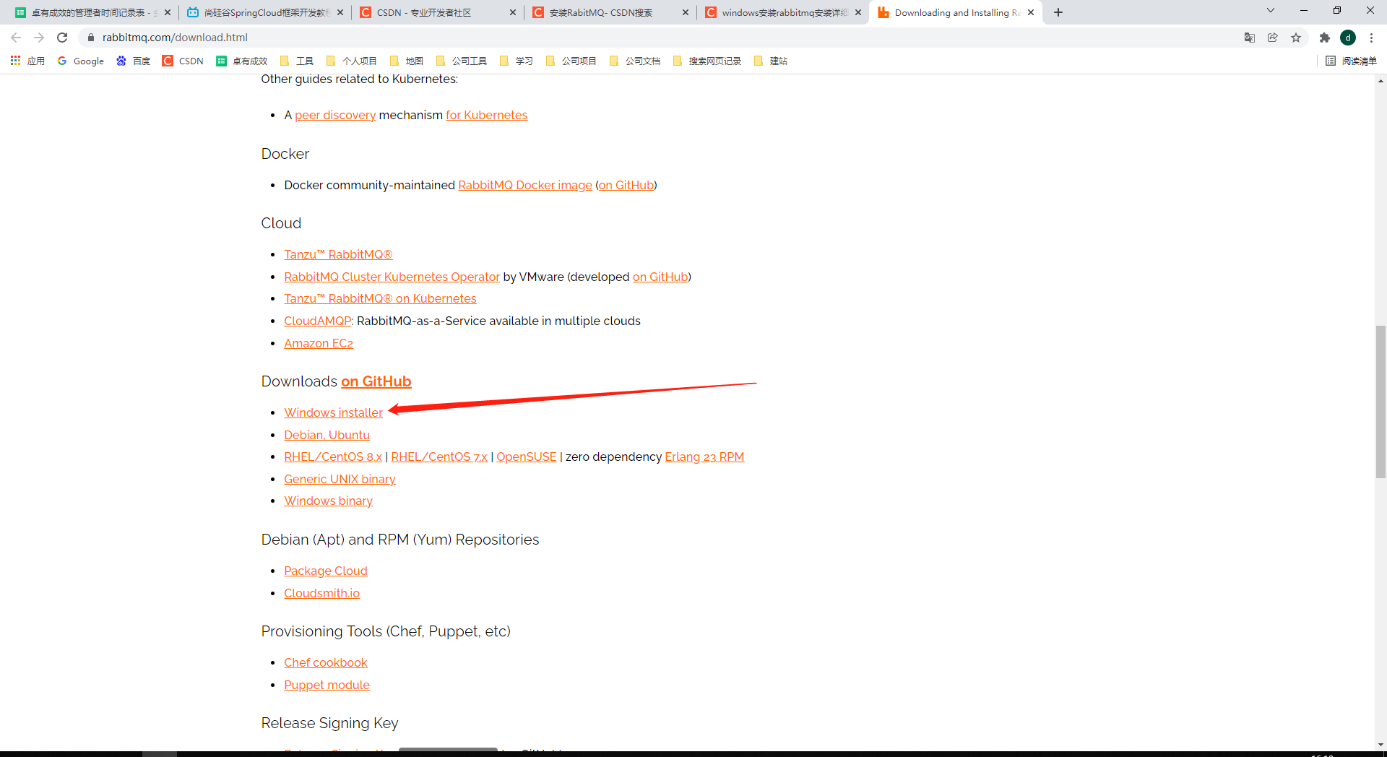The width and height of the screenshot is (1387, 757).
Task: Open the for Kubernetes link
Action: click(486, 115)
